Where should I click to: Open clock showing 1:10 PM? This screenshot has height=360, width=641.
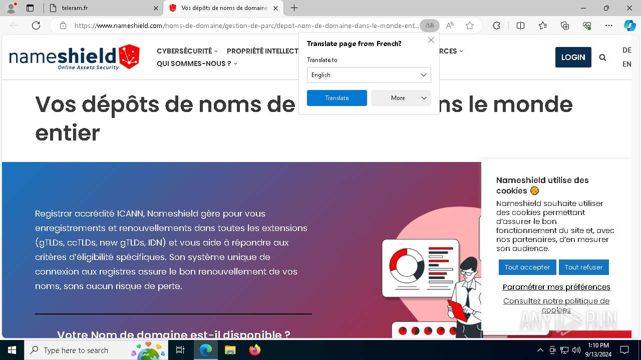coord(598,350)
